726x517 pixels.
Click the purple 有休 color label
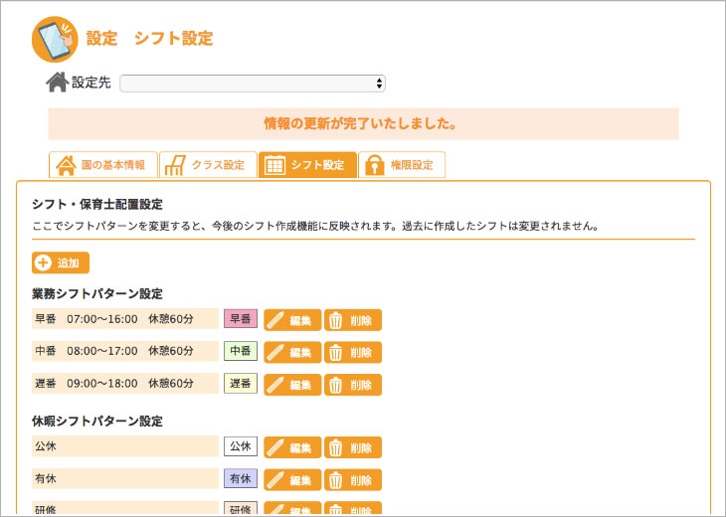pyautogui.click(x=241, y=478)
